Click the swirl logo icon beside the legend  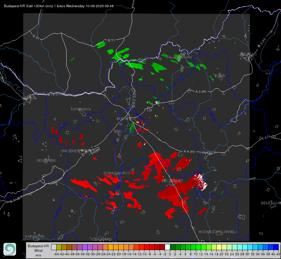tap(10, 249)
